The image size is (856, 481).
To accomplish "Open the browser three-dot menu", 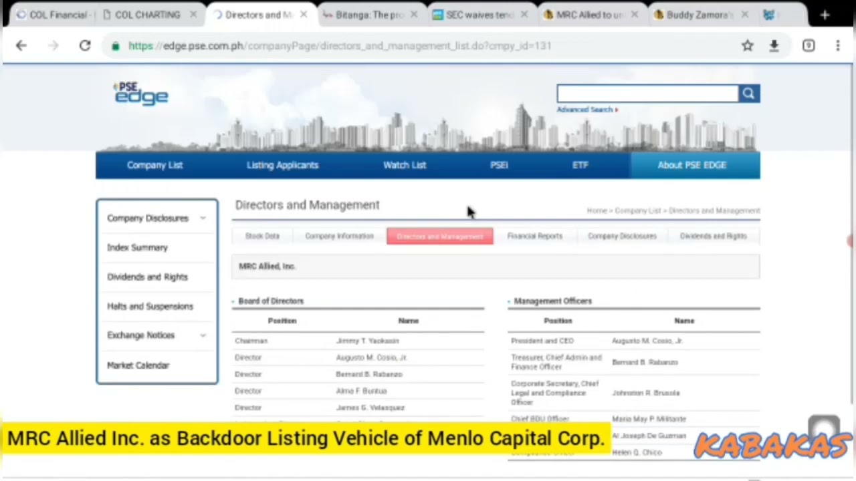I will [x=837, y=45].
